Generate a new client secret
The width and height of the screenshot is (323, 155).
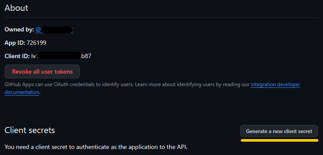point(279,131)
